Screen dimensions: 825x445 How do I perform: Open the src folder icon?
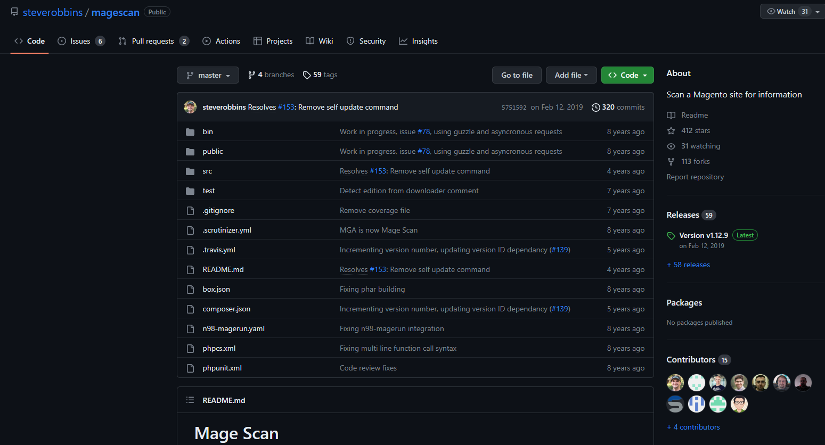tap(190, 171)
